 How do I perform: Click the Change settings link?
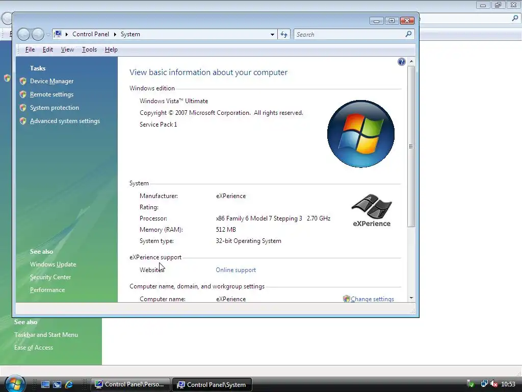(372, 299)
